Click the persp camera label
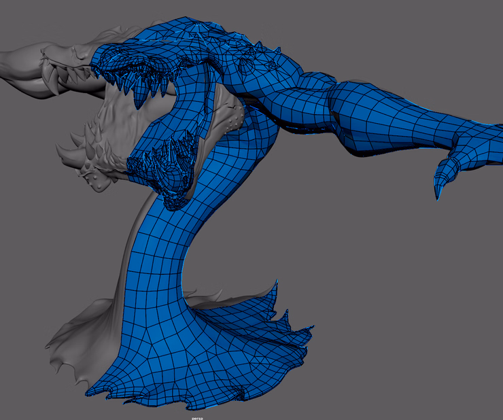 click(198, 417)
